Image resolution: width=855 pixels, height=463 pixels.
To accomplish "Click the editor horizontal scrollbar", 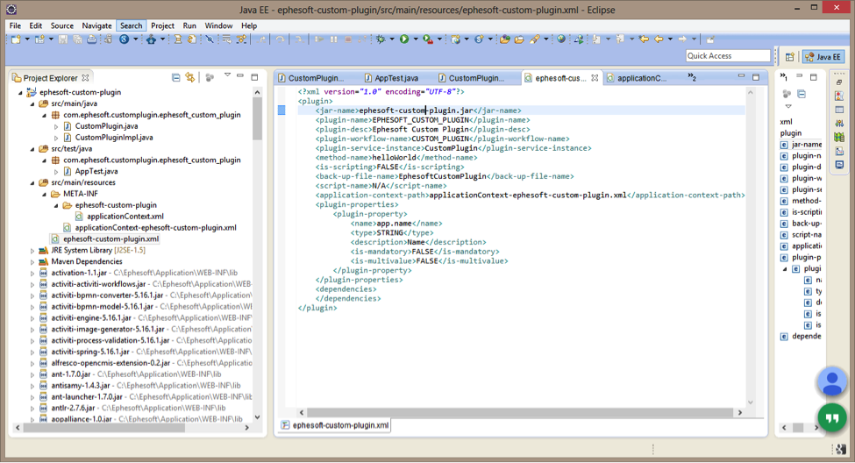I will pos(521,412).
